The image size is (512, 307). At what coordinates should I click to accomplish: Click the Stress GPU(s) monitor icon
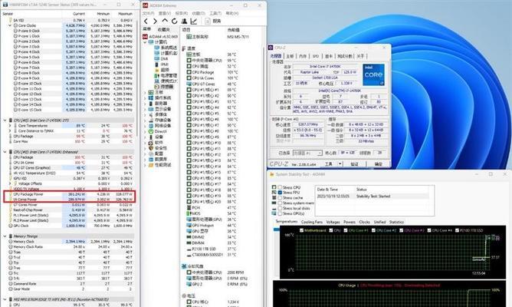coord(274,213)
